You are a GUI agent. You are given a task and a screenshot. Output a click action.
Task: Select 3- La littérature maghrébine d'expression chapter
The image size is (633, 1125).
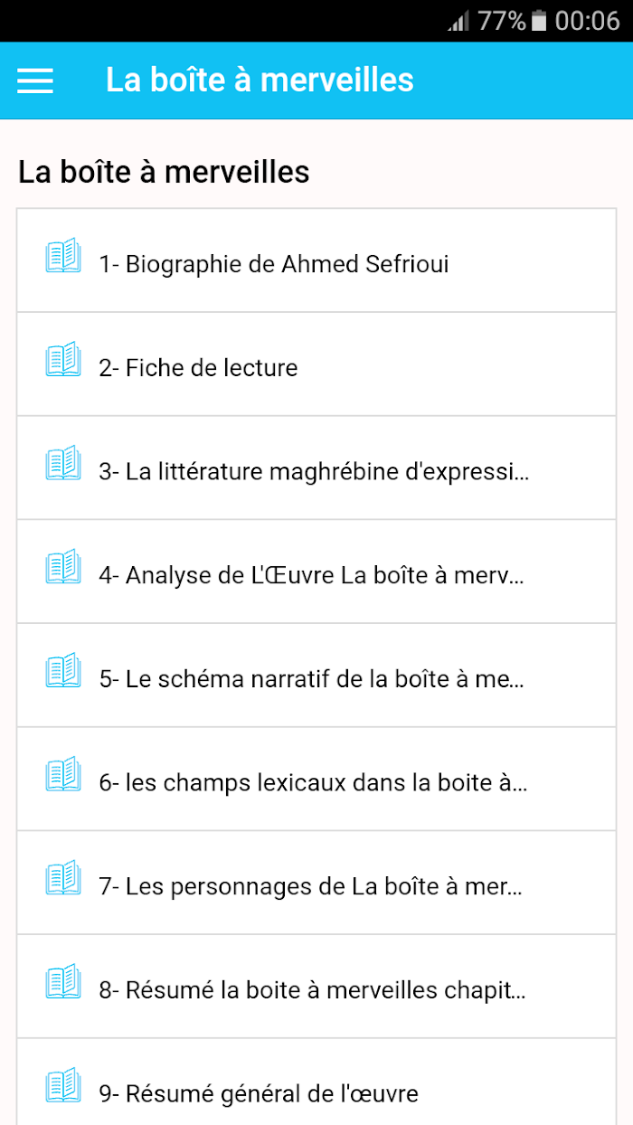(316, 468)
